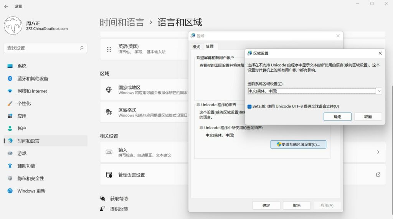Open Privacy and security shield icon
Screen dimensions: 393x219
tap(10, 178)
